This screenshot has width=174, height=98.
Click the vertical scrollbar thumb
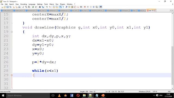point(172,65)
